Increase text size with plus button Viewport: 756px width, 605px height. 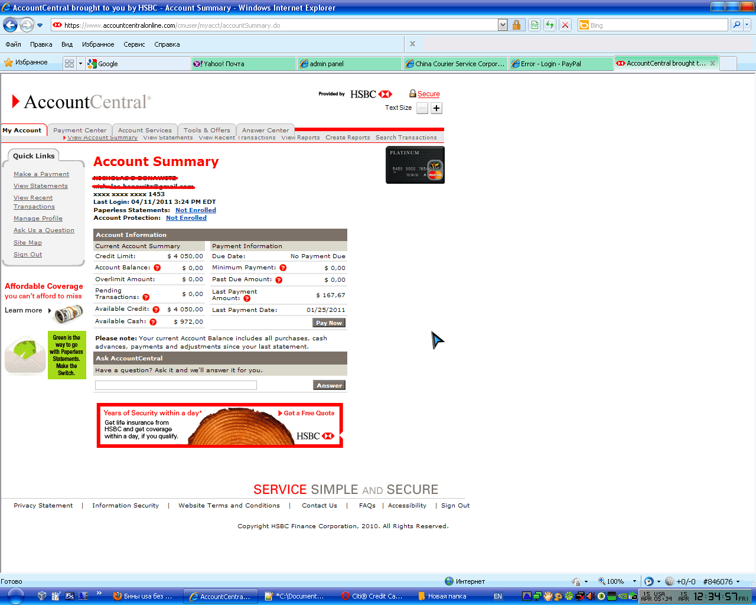(x=436, y=108)
